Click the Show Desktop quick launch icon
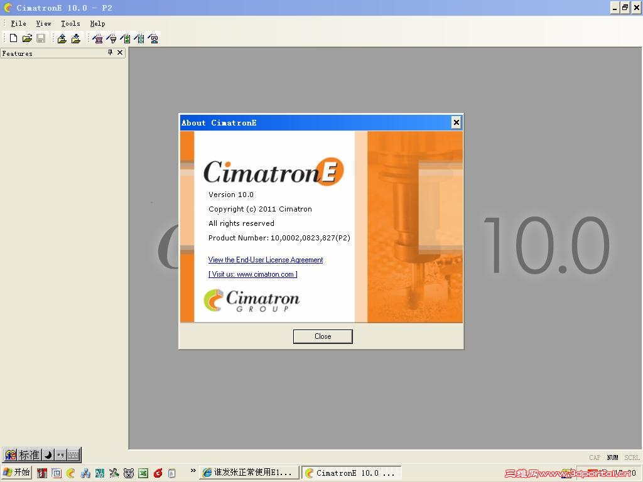This screenshot has height=482, width=643. pyautogui.click(x=56, y=473)
